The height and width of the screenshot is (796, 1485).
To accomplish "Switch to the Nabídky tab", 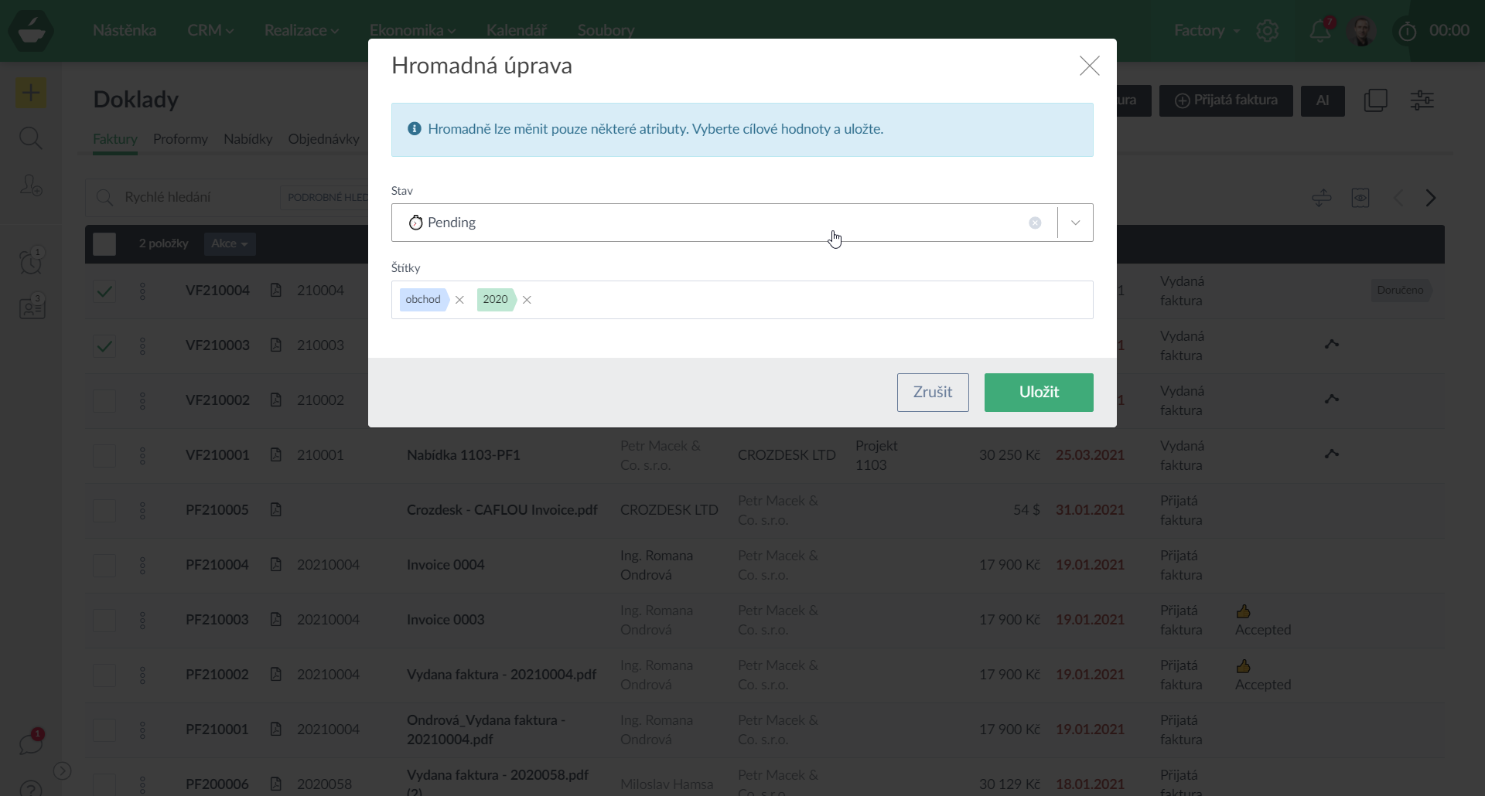I will click(x=247, y=139).
